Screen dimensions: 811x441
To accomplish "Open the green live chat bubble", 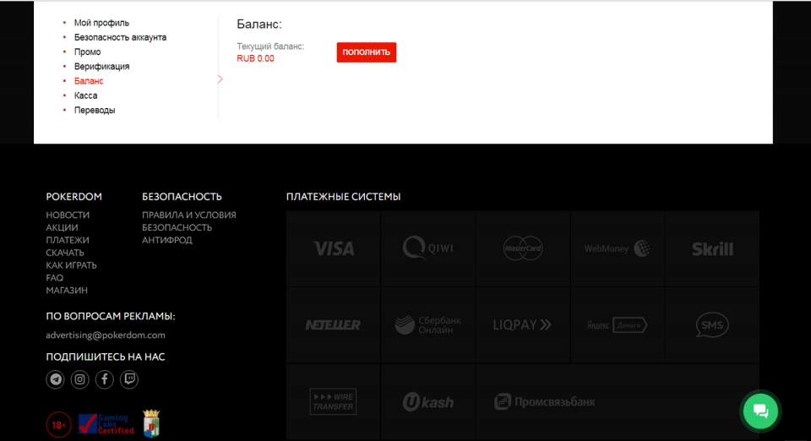I will (x=759, y=411).
